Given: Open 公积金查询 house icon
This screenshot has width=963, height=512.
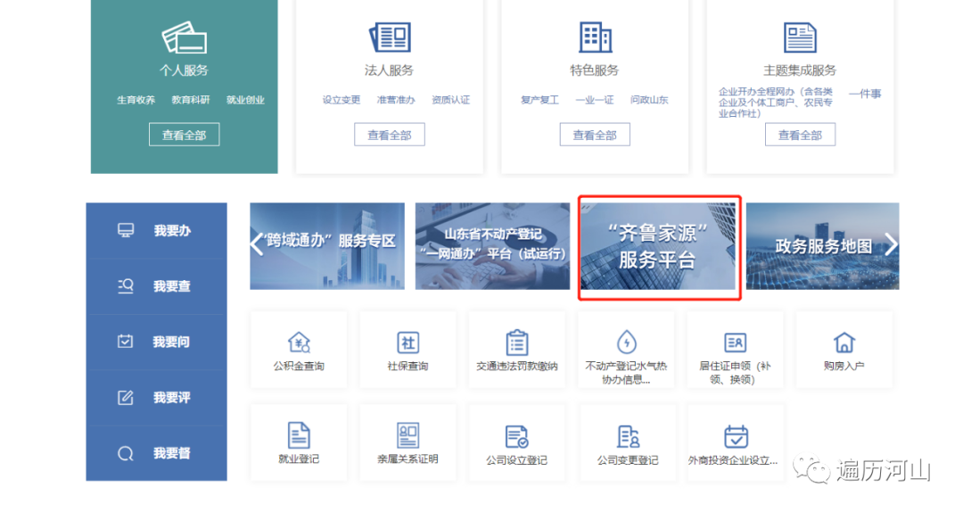Looking at the screenshot, I should tap(299, 343).
